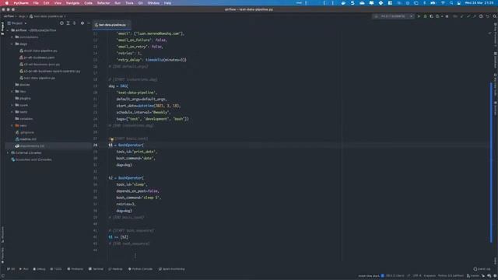Click Spotlight search icon in macOS menu bar
Viewport: 498px width, 280px height.
(451, 3)
